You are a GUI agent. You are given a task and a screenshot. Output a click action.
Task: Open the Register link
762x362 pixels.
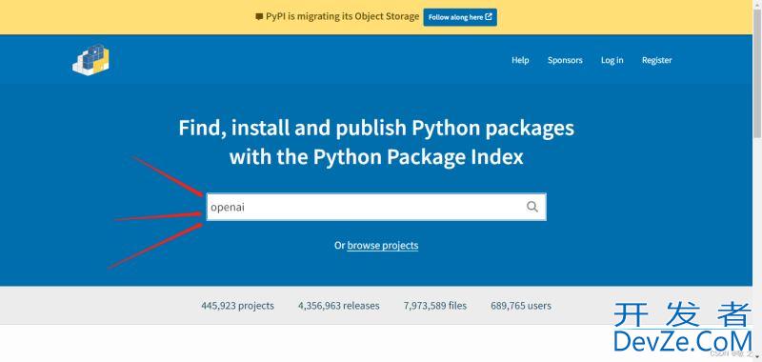point(656,60)
